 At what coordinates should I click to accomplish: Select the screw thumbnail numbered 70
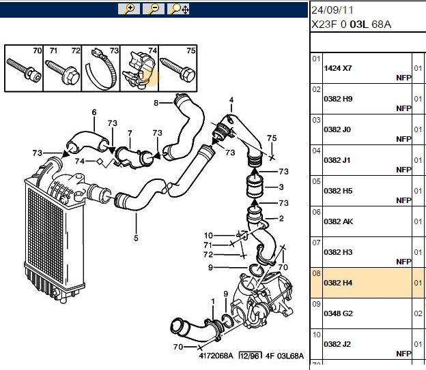(24, 68)
